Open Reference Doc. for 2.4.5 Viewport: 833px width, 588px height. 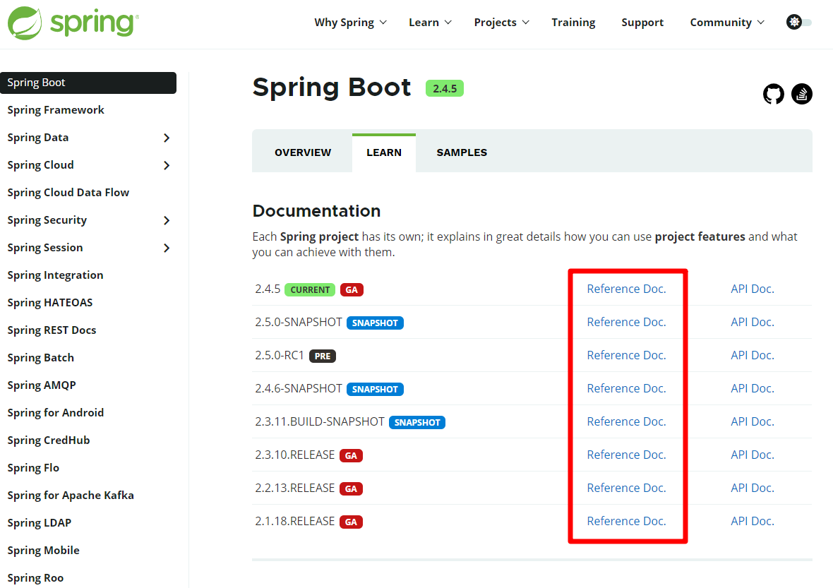(626, 289)
